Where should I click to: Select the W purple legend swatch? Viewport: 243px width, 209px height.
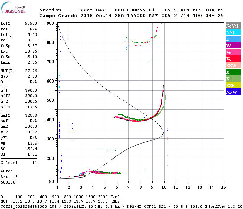coord(233,46)
